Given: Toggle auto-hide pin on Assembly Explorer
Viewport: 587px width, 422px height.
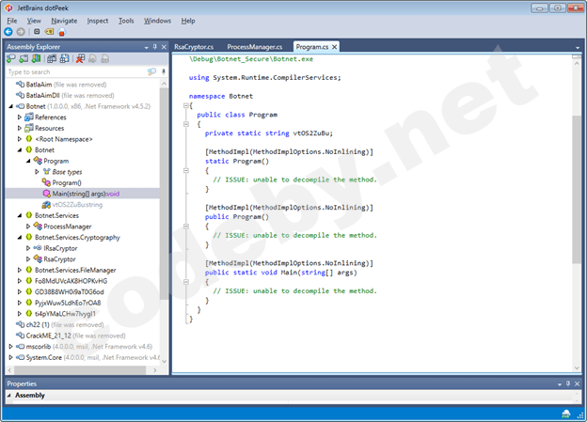Looking at the screenshot, I should (153, 46).
